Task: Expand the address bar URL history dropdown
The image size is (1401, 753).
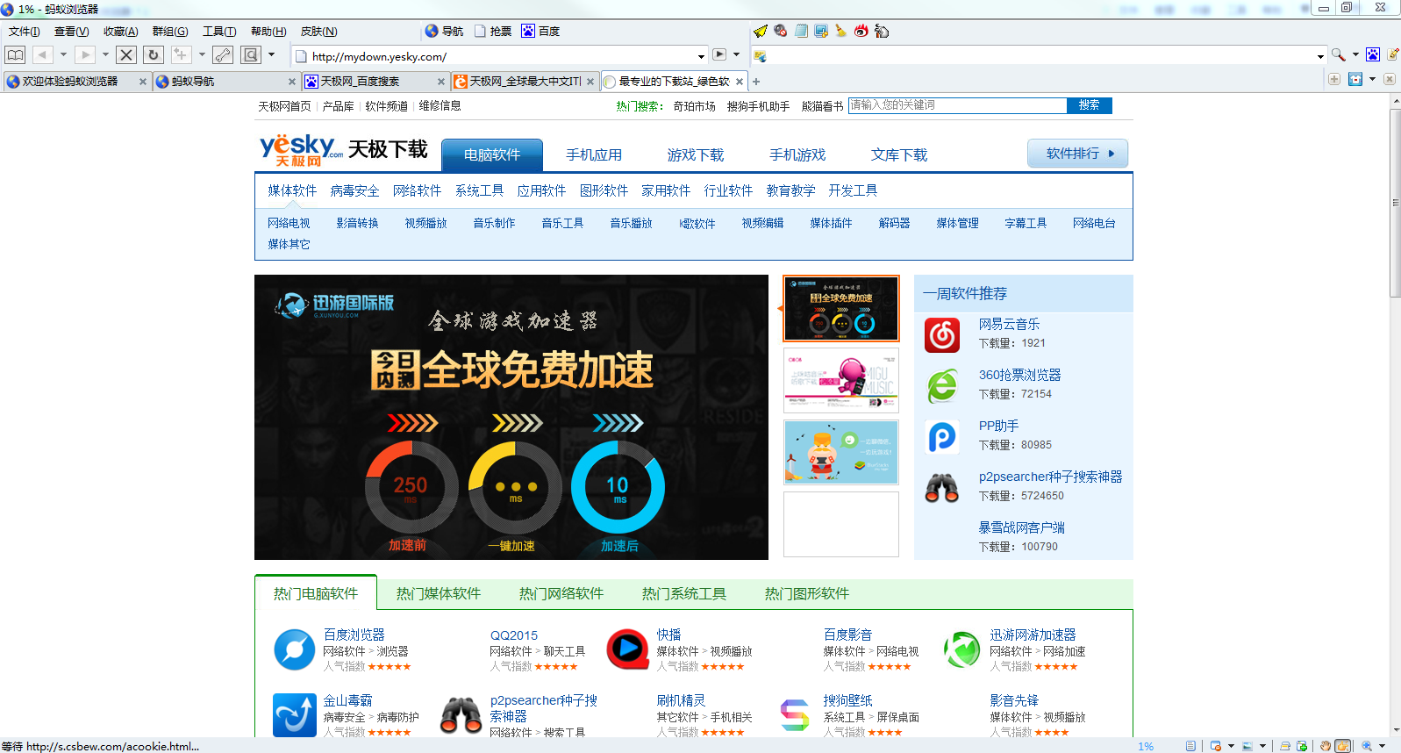Action: pyautogui.click(x=701, y=56)
